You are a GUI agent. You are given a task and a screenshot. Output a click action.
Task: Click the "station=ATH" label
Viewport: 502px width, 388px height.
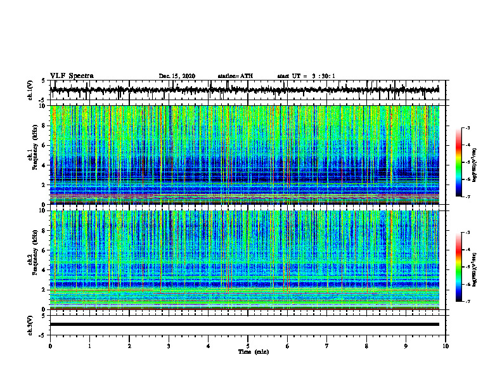coord(235,76)
